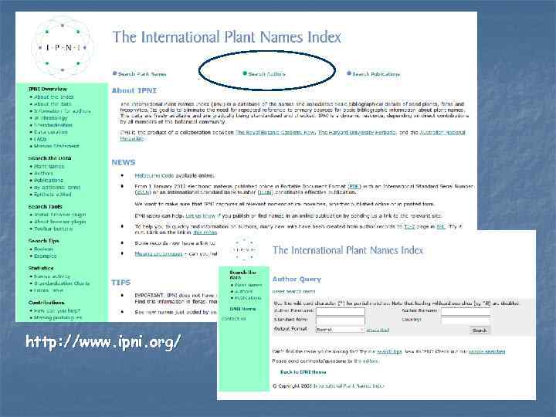Open the sample searches link
This screenshot has width=556, height=417.
[x=486, y=351]
